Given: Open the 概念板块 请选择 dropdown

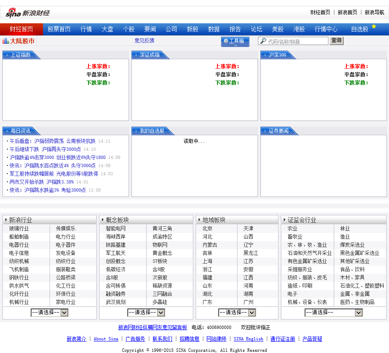Looking at the screenshot, I should click(146, 313).
